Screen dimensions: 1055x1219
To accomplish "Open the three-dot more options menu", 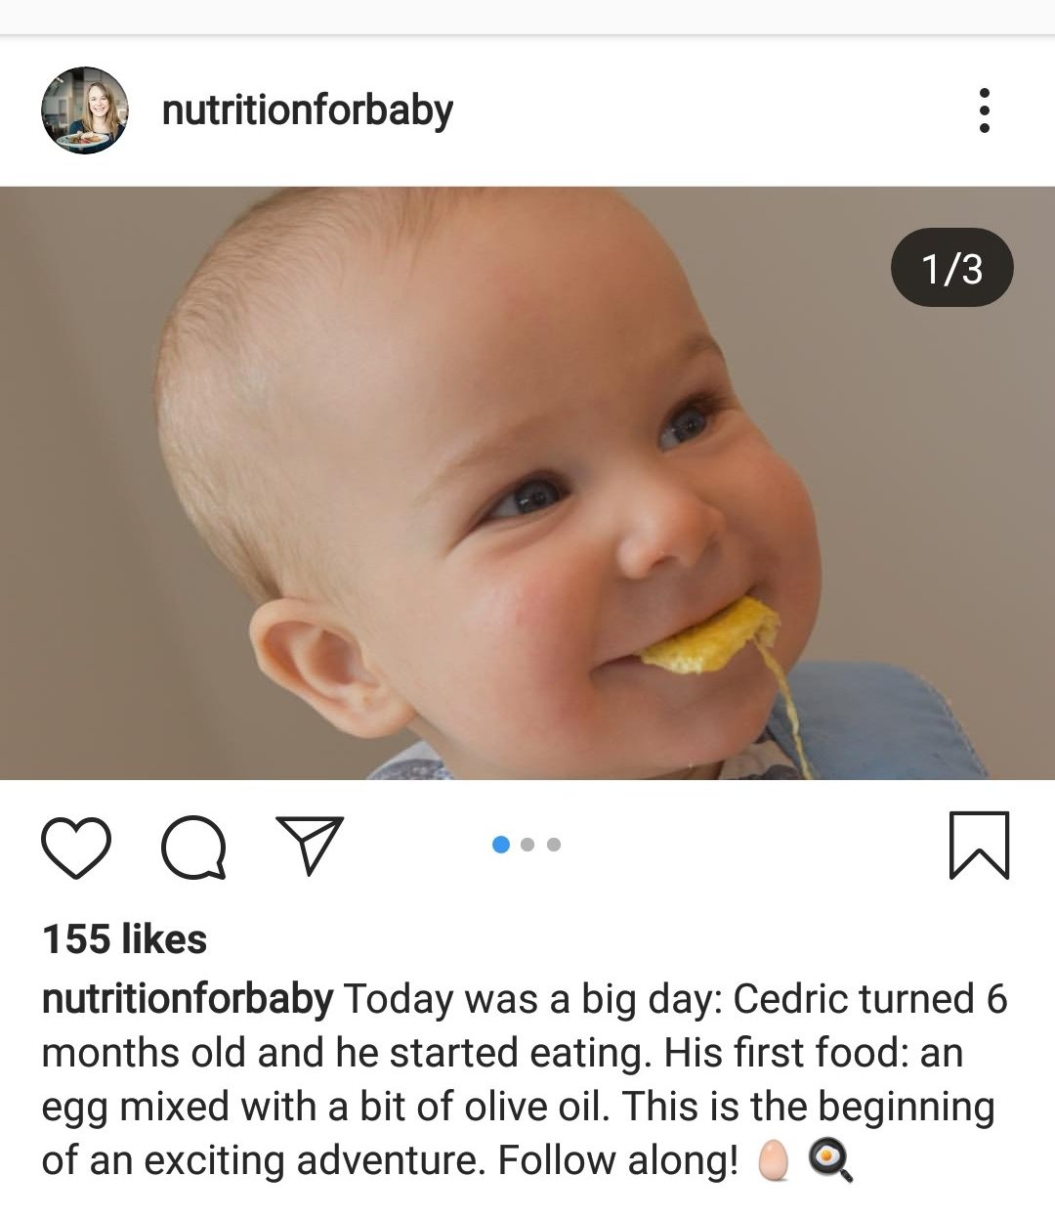I will pos(984,110).
